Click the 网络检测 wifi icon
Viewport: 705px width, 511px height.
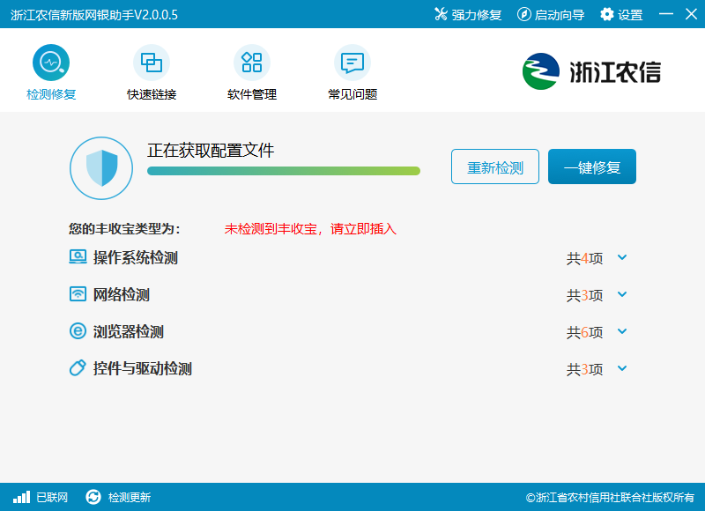tap(78, 294)
